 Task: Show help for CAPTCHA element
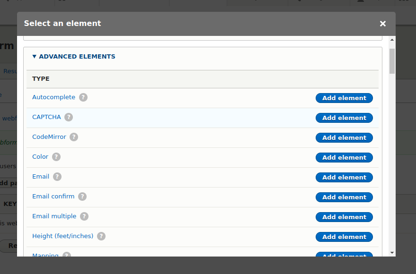point(69,117)
